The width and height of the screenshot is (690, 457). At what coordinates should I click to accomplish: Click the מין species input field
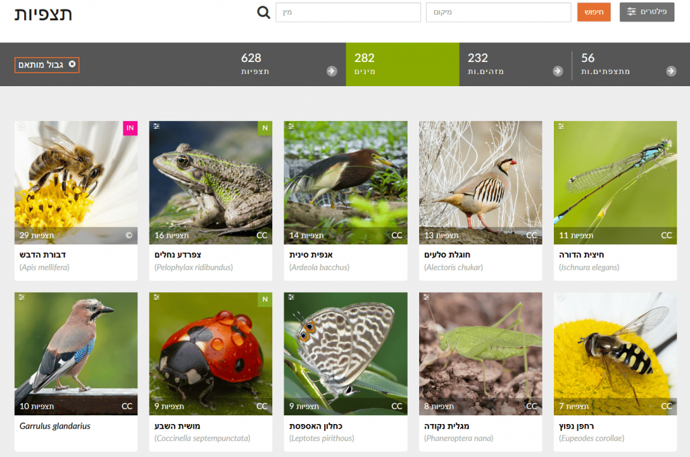[x=348, y=12]
